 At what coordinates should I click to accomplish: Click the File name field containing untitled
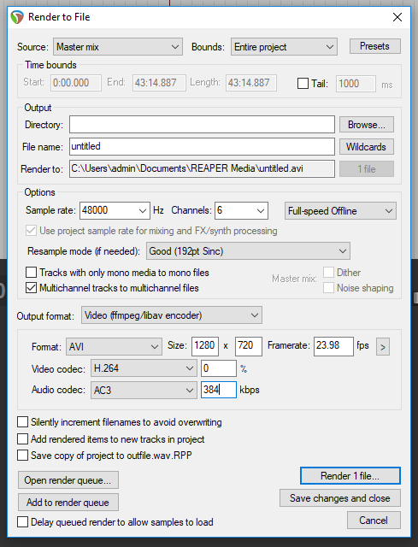click(202, 146)
